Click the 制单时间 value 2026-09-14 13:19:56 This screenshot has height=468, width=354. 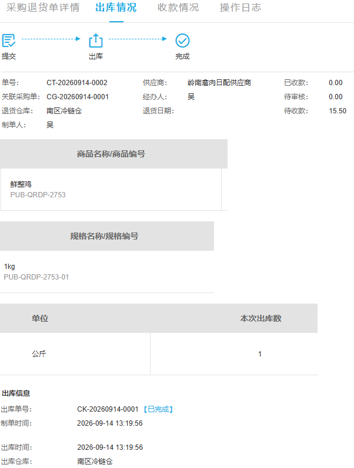tap(110, 423)
